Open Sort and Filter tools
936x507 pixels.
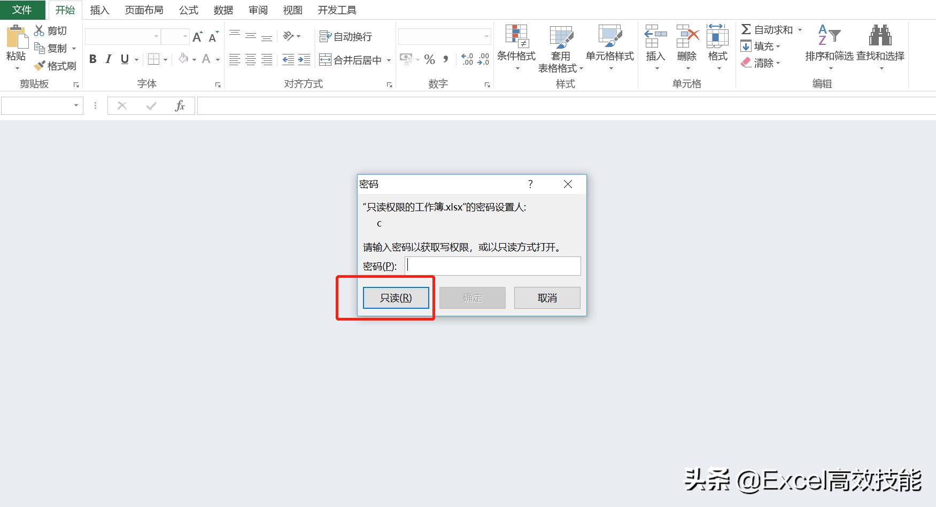(828, 45)
